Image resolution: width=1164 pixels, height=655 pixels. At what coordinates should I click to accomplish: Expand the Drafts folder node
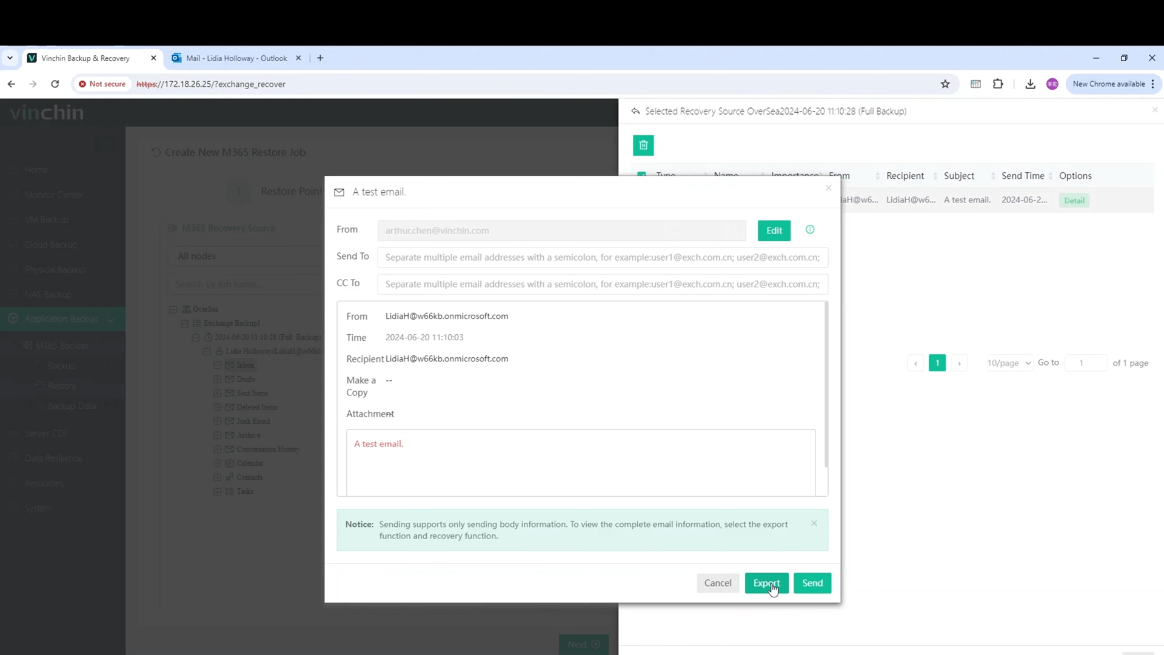[218, 379]
